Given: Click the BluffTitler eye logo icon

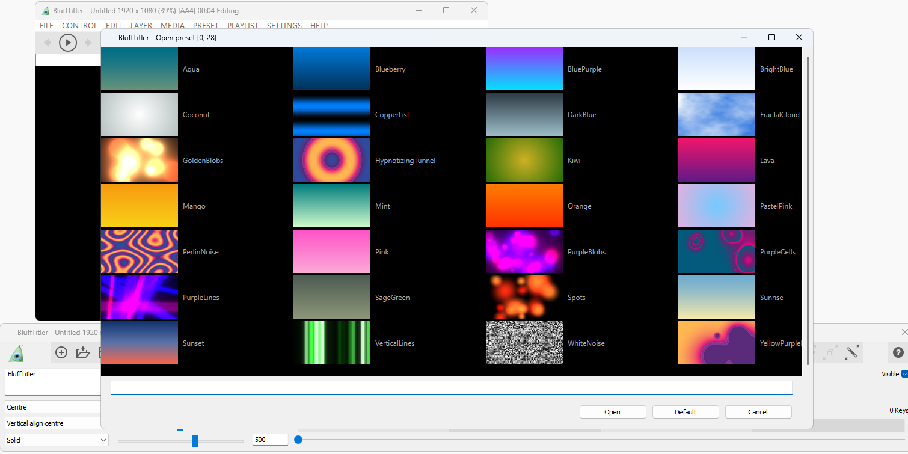Looking at the screenshot, I should pos(17,354).
